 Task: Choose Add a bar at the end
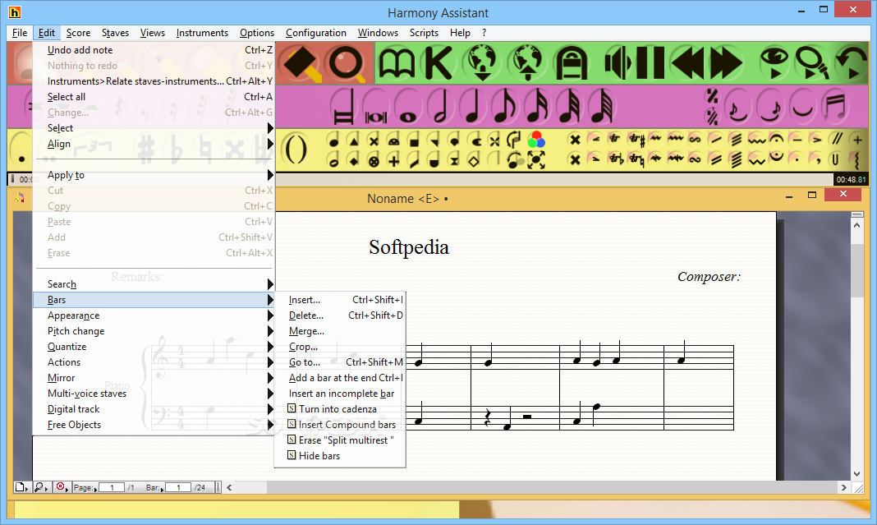(x=339, y=379)
